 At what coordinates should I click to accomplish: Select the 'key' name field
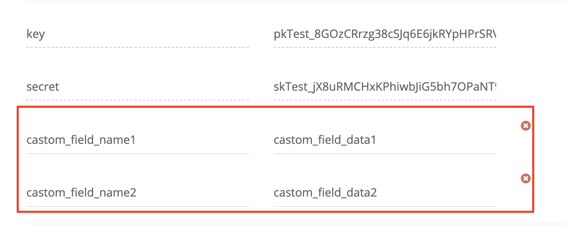[138, 35]
